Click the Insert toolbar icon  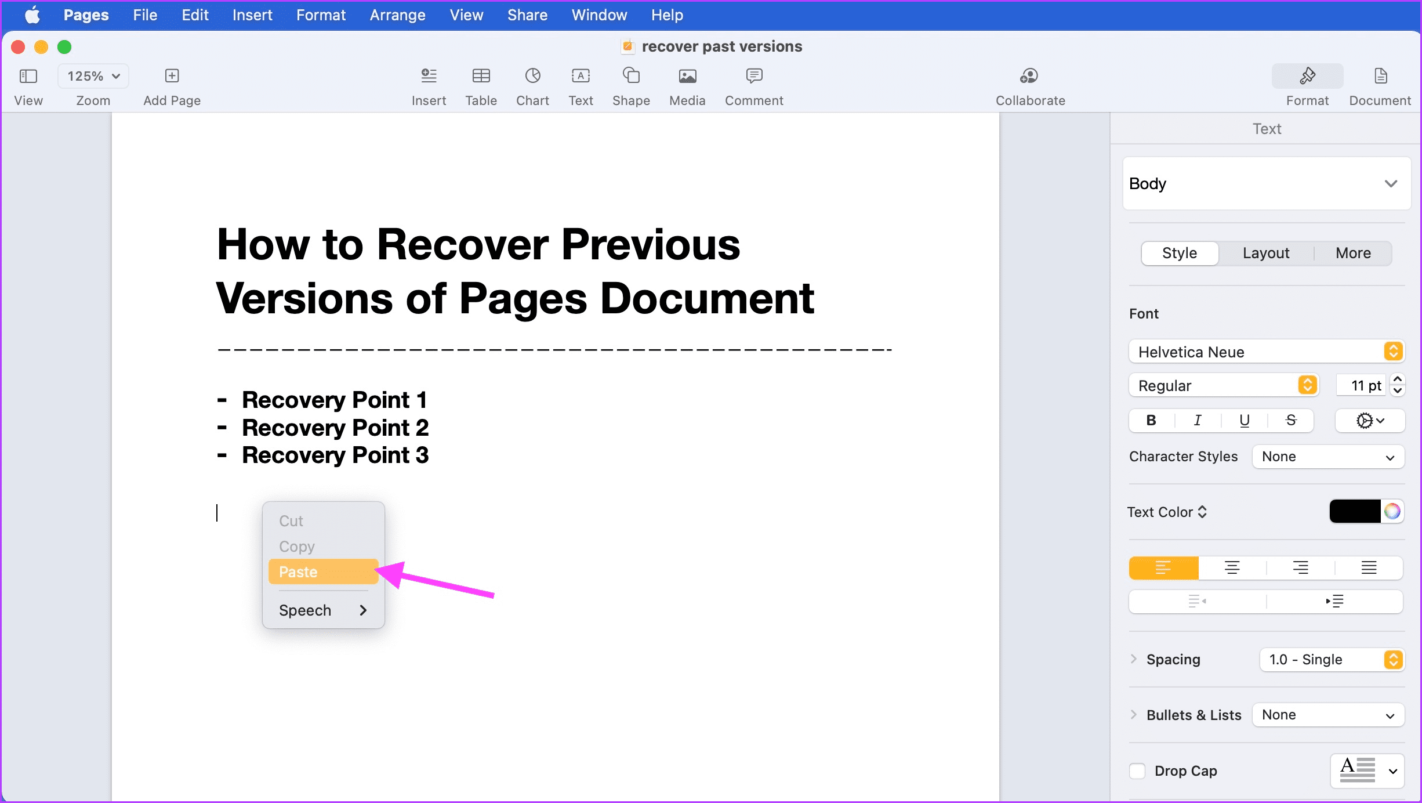point(429,76)
